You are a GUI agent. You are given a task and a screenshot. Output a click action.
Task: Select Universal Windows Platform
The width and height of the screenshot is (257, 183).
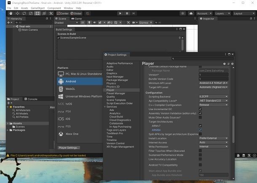tap(80, 97)
